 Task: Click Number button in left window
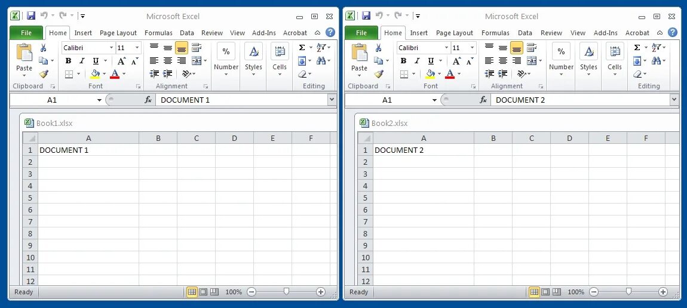pos(226,60)
